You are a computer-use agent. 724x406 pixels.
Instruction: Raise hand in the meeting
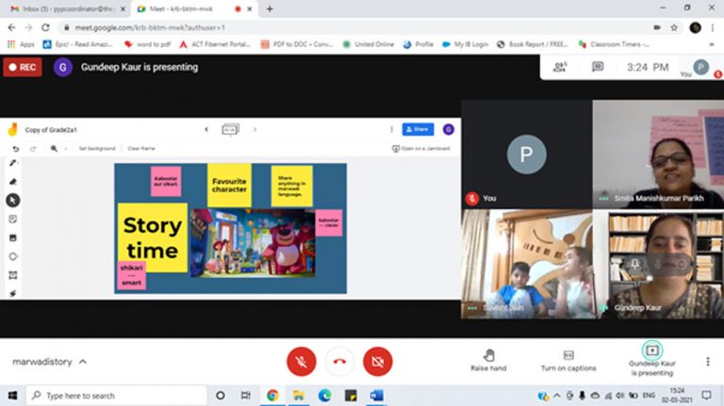488,361
